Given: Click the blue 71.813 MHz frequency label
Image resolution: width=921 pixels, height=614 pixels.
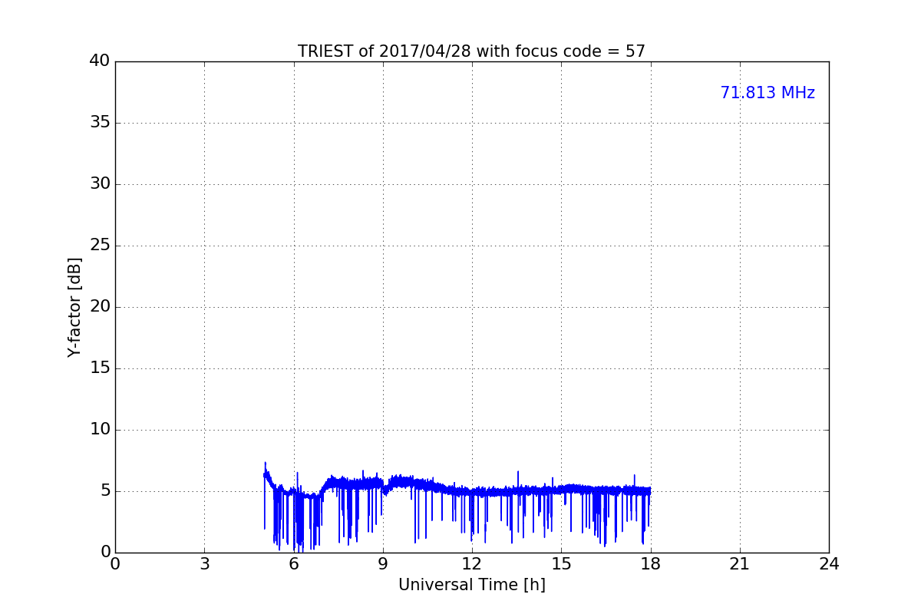Looking at the screenshot, I should pos(767,93).
